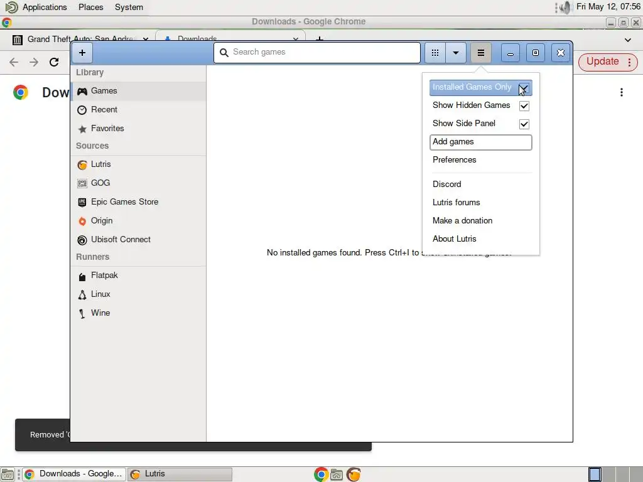Open Discord link in the menu
Image resolution: width=643 pixels, height=482 pixels.
[480, 185]
